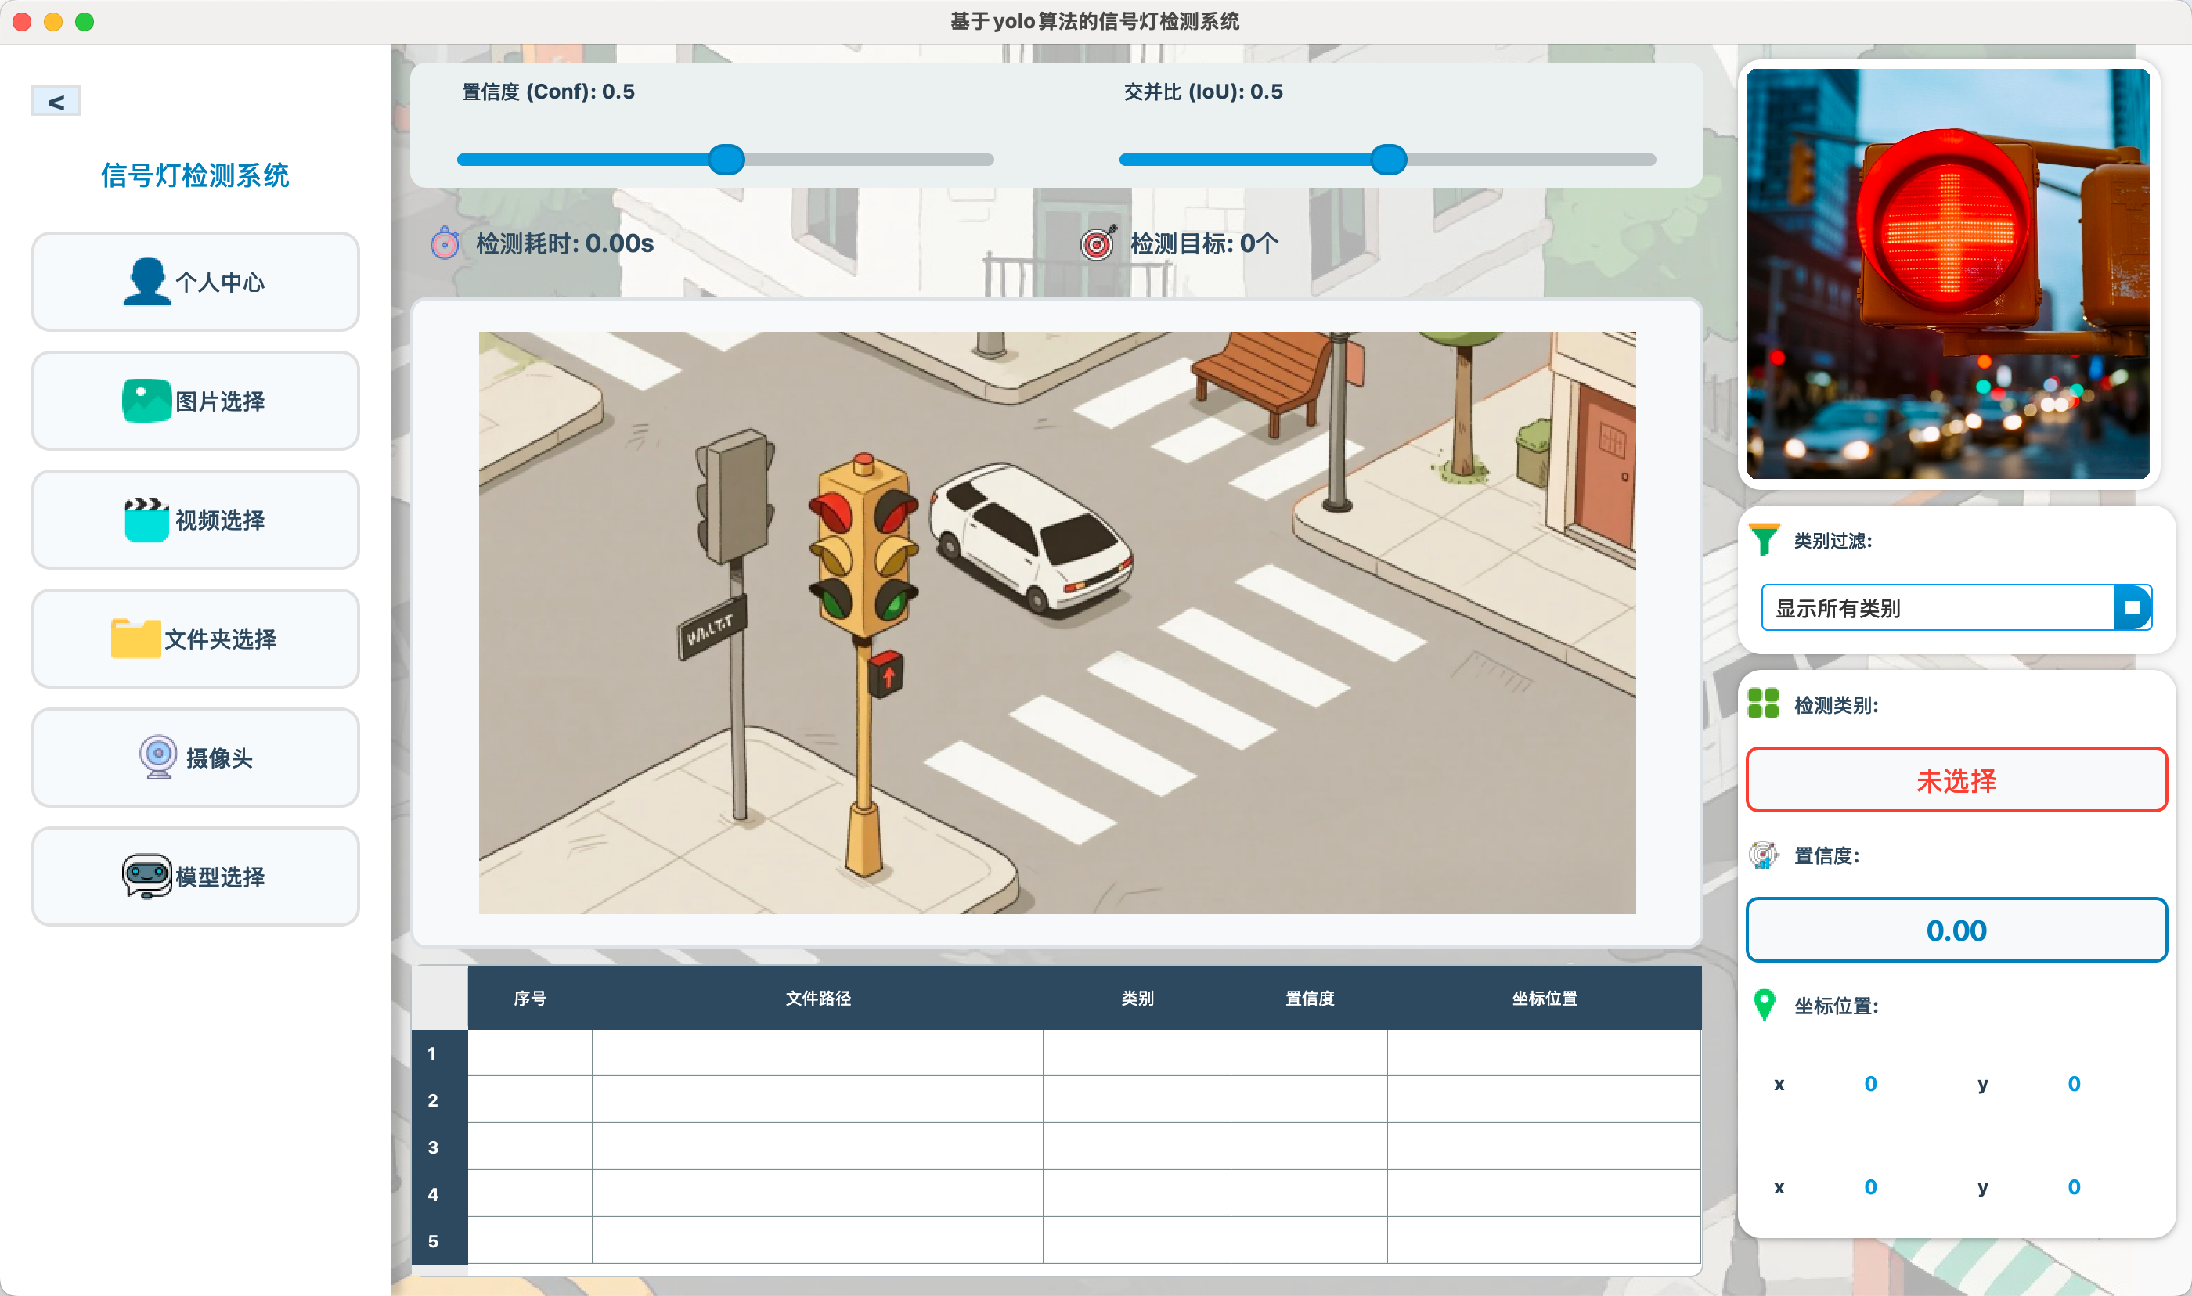Click the green picture icon 图片选择
Viewport: 2192px width, 1296px height.
point(146,401)
